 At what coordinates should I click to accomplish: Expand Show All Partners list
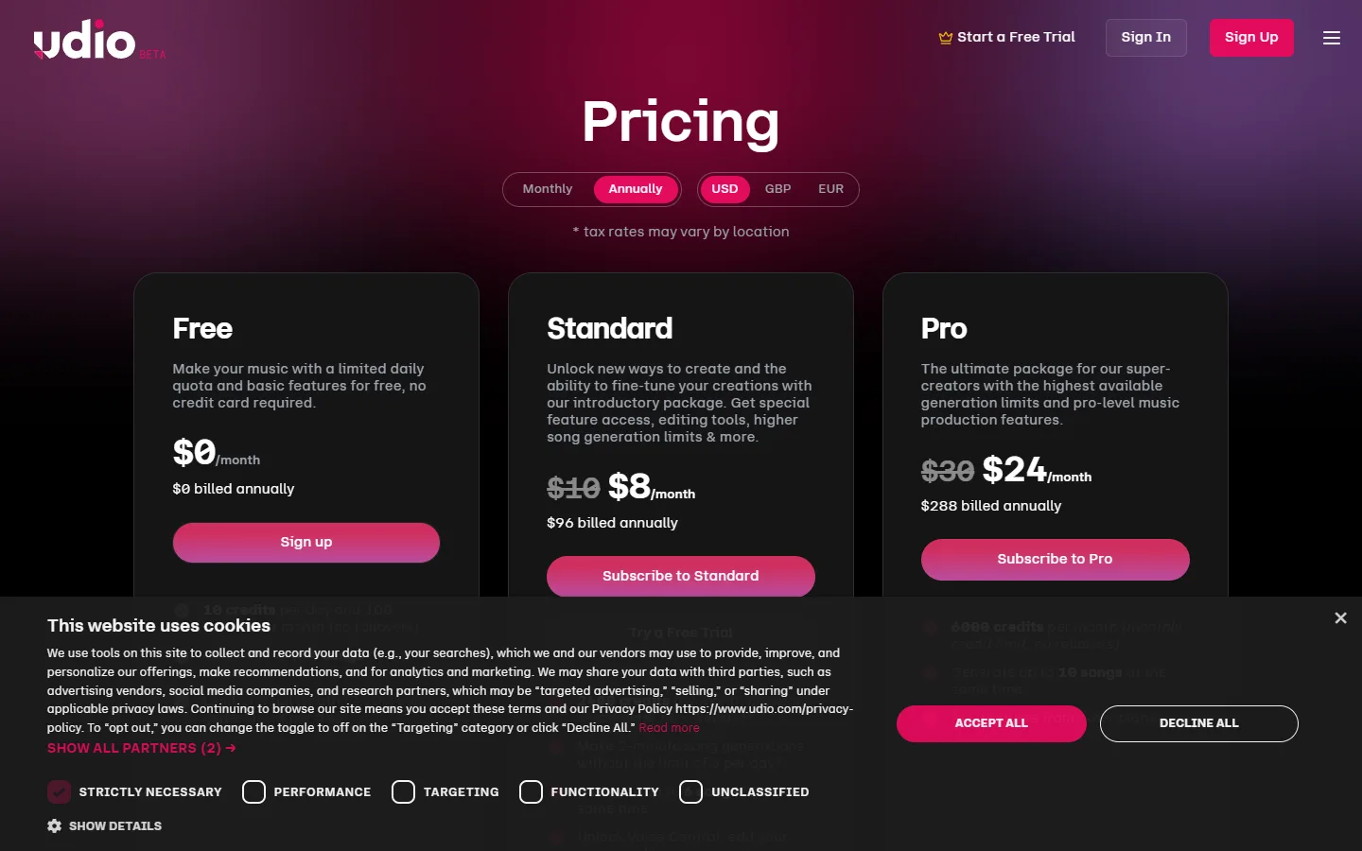point(142,748)
